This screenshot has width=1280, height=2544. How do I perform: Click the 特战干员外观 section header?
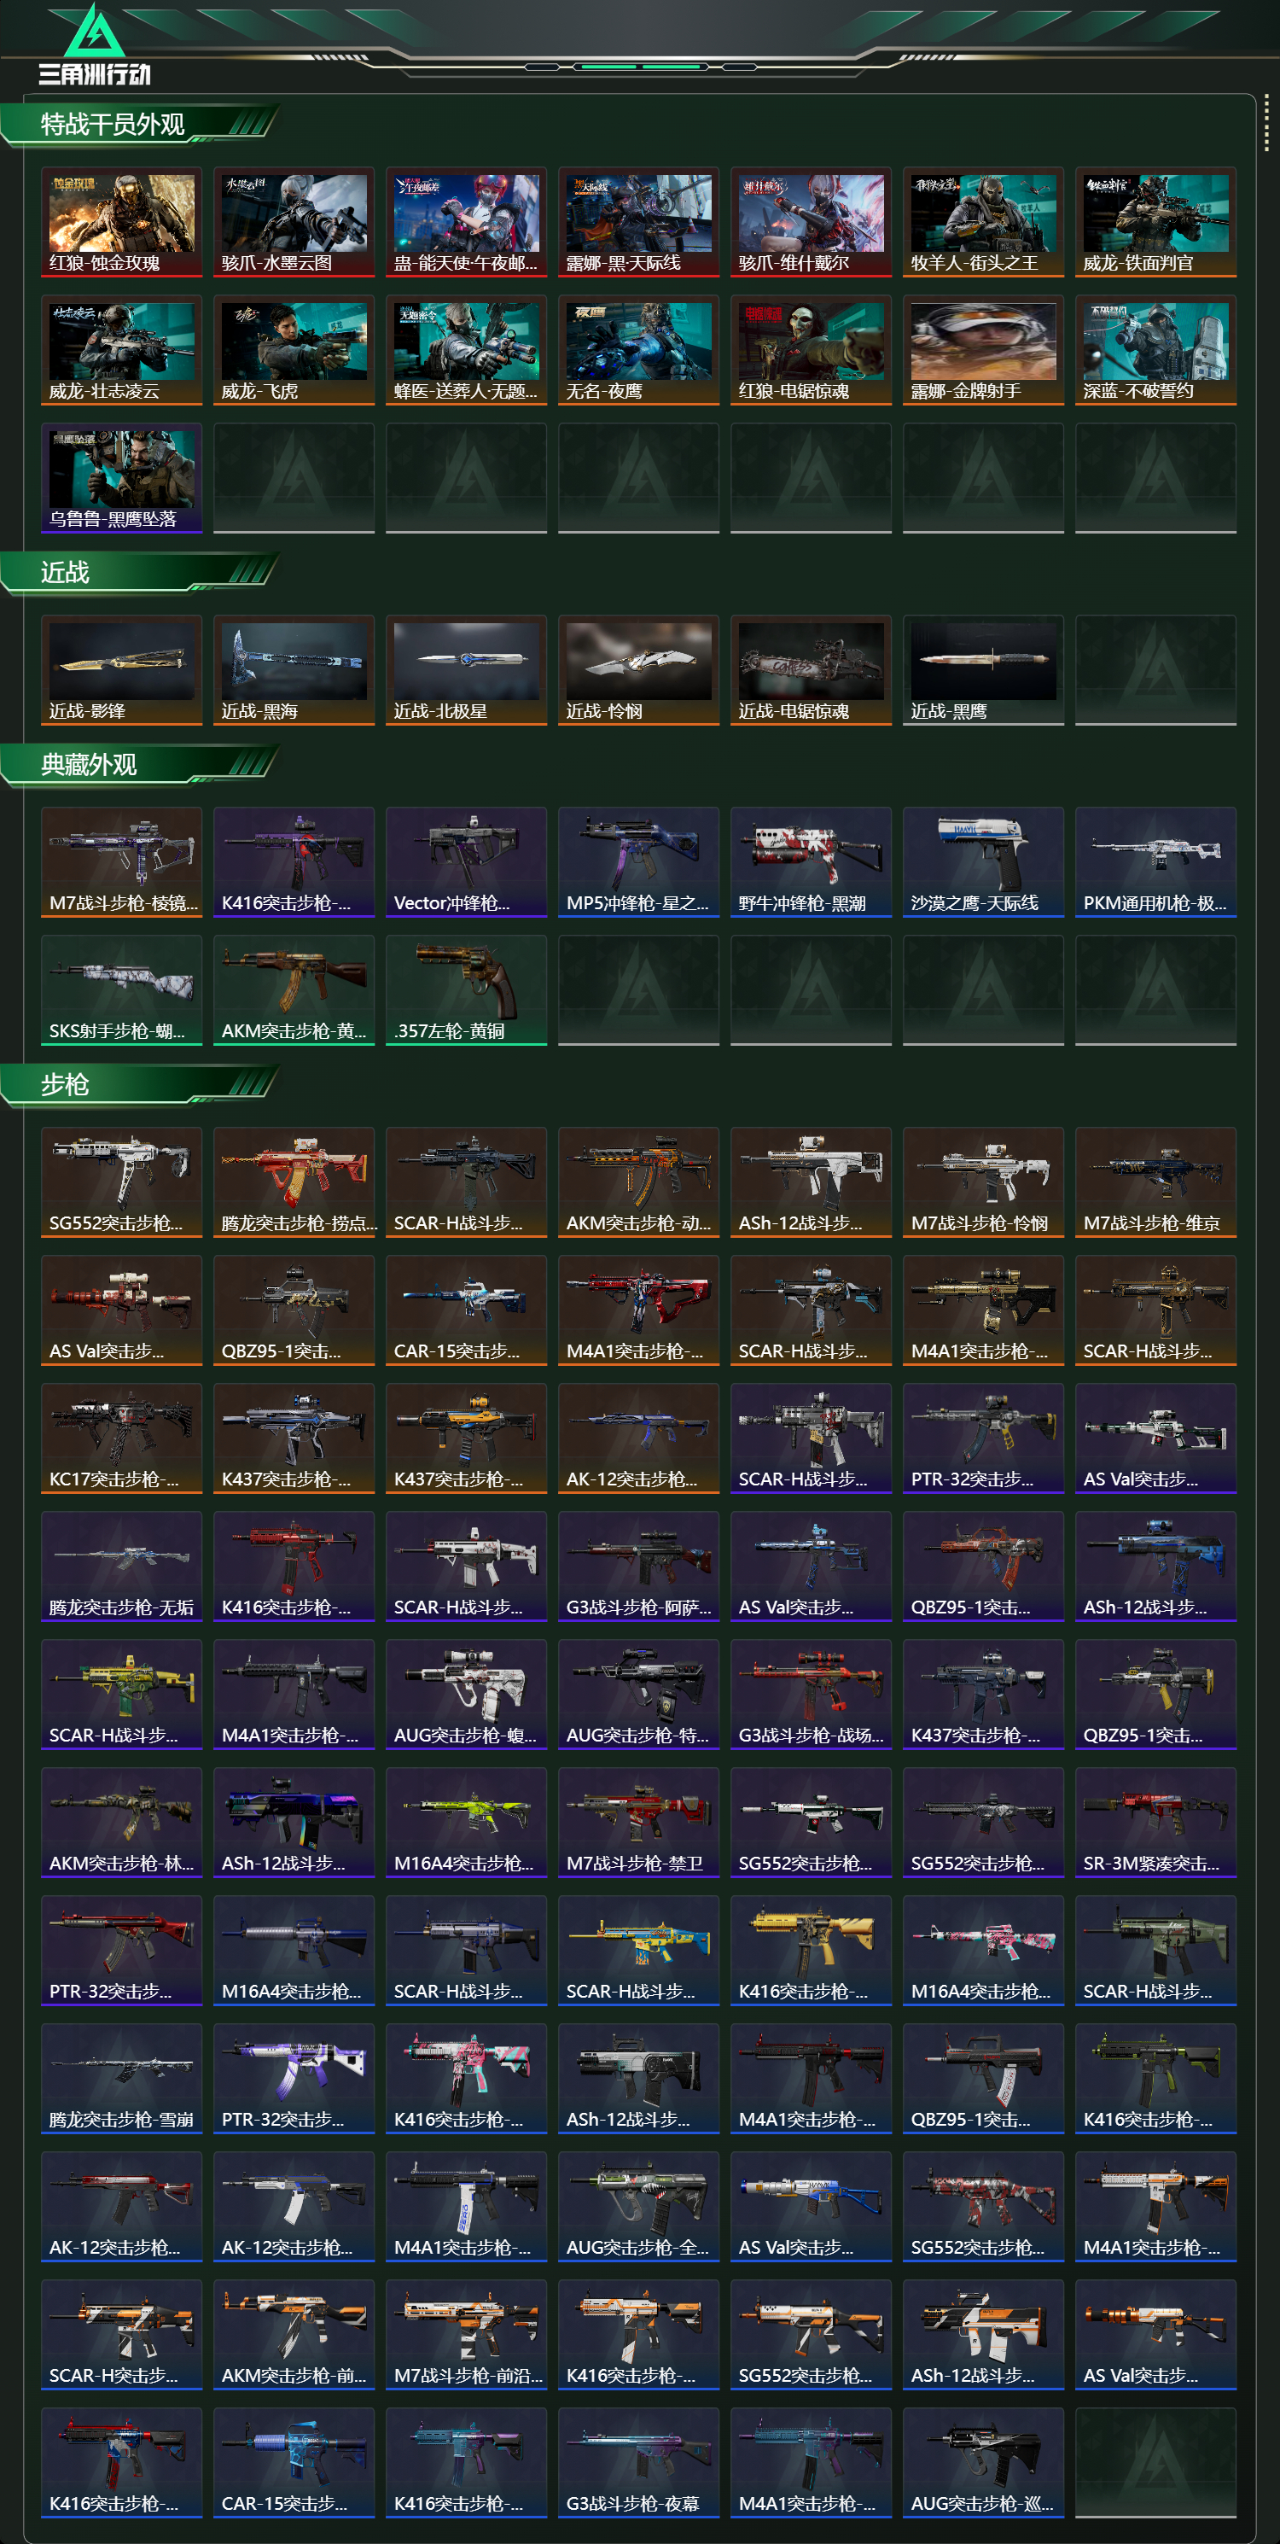(113, 125)
